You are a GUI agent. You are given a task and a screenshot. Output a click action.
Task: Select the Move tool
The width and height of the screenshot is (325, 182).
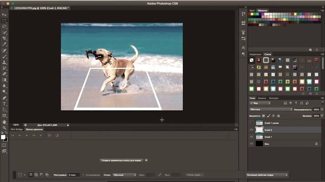pos(4,15)
